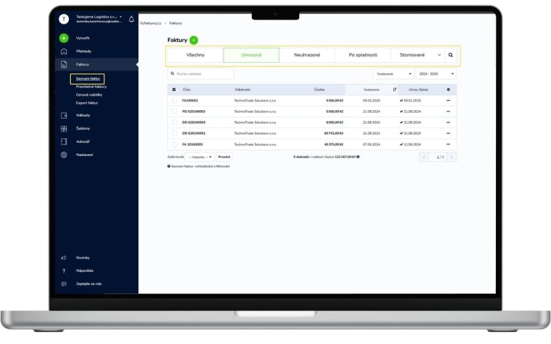Switch to the Po splatnosti tab
Screen dimensions: 551x344
click(363, 55)
